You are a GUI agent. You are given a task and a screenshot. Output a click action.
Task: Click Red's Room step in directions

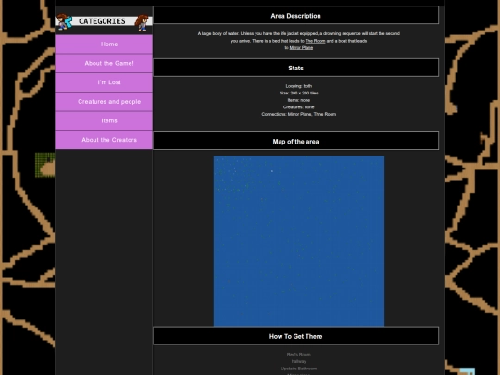(x=299, y=355)
